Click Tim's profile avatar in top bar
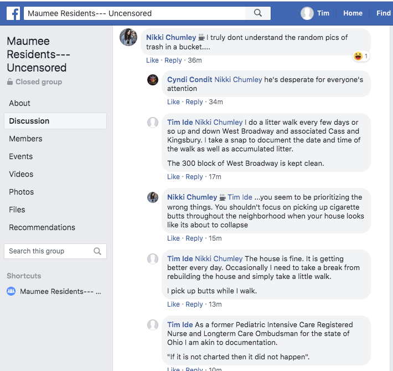This screenshot has height=371, width=393. (x=307, y=13)
